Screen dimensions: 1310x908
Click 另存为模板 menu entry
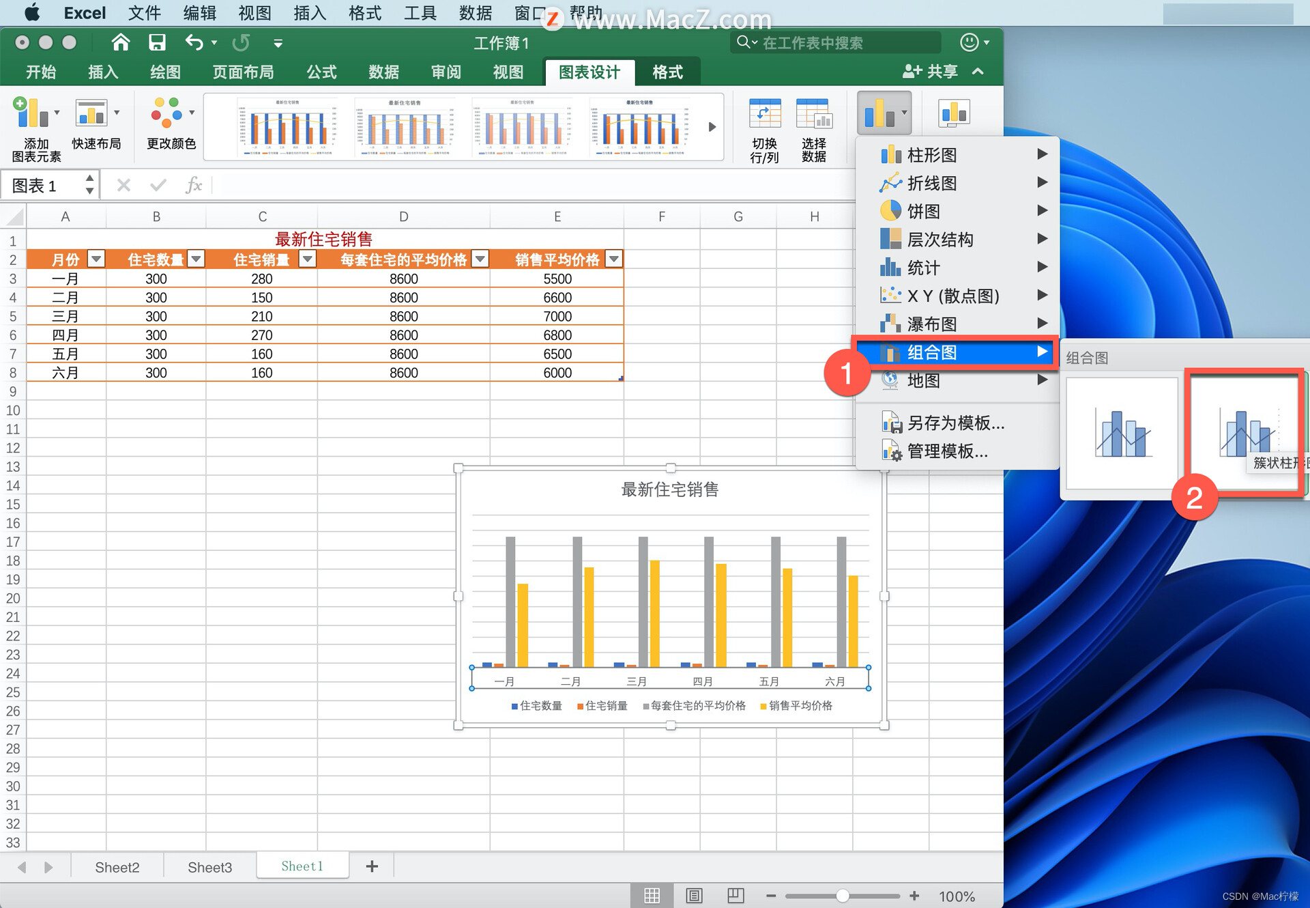tap(955, 423)
